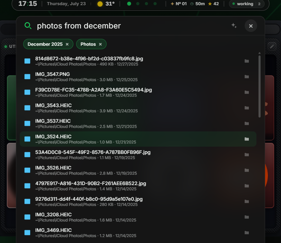Click the pencil edit icon behind panel

[272, 47]
